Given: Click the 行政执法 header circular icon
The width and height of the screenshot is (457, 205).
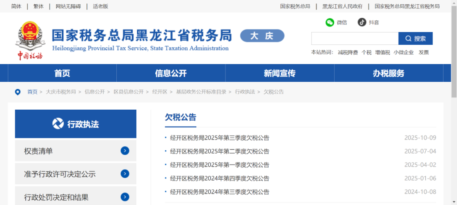Looking at the screenshot, I should pyautogui.click(x=58, y=124).
